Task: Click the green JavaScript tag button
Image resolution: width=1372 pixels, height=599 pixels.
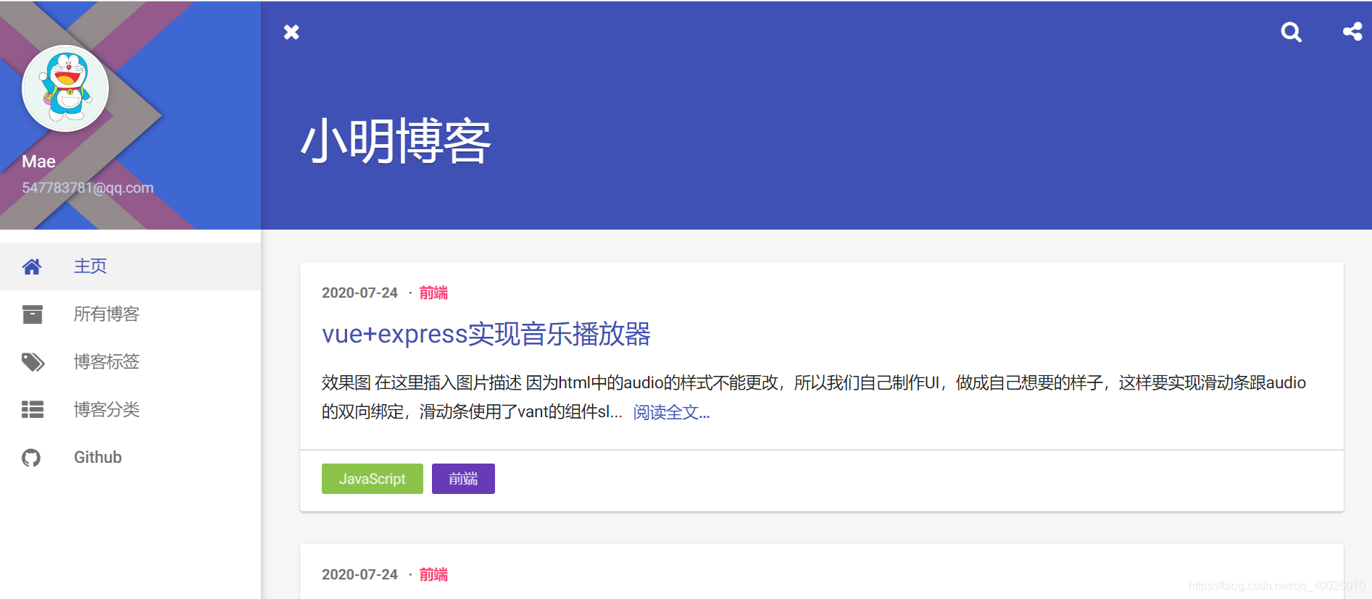Action: 373,479
